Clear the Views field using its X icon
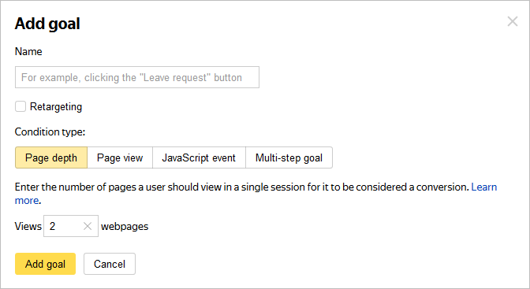 click(x=88, y=226)
